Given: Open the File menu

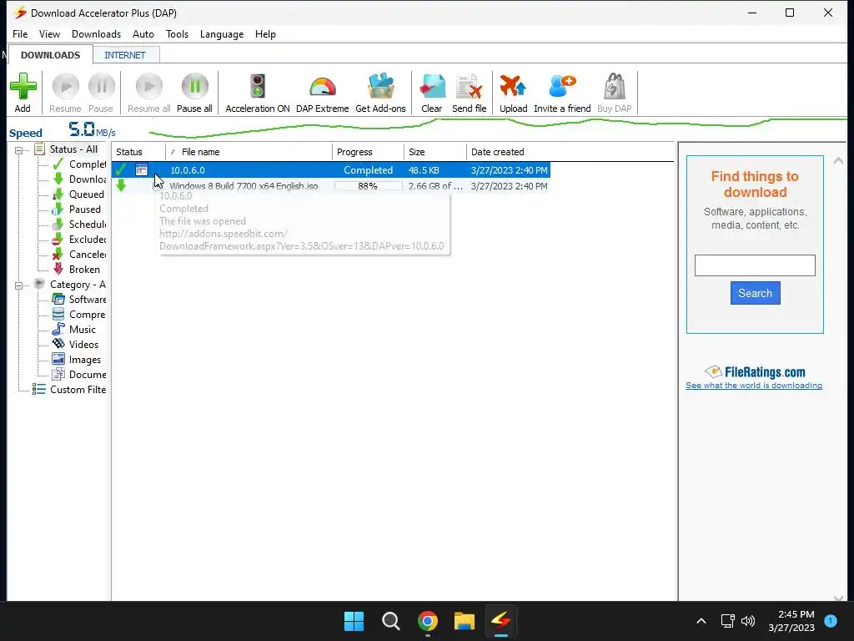Looking at the screenshot, I should [20, 33].
